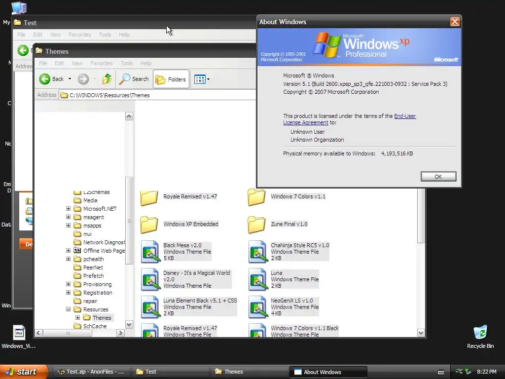
Task: Open Tools menu in Themes window
Action: pyautogui.click(x=127, y=63)
